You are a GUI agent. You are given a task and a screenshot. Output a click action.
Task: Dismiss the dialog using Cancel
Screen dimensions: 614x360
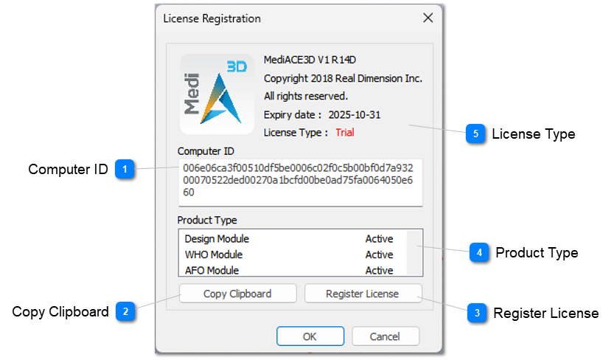[386, 336]
